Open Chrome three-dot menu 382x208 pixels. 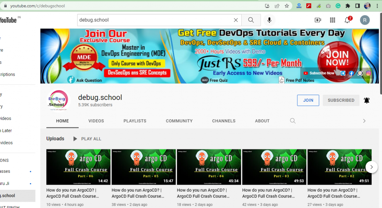coord(377,6)
